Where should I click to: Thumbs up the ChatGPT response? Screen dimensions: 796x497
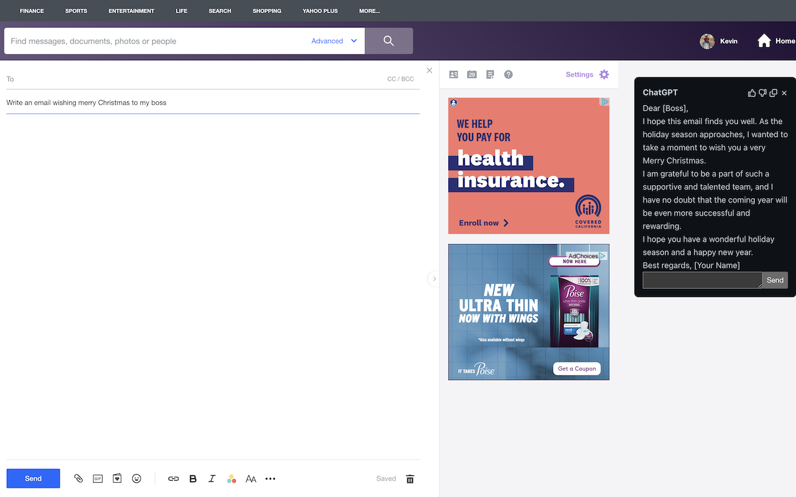(x=752, y=93)
